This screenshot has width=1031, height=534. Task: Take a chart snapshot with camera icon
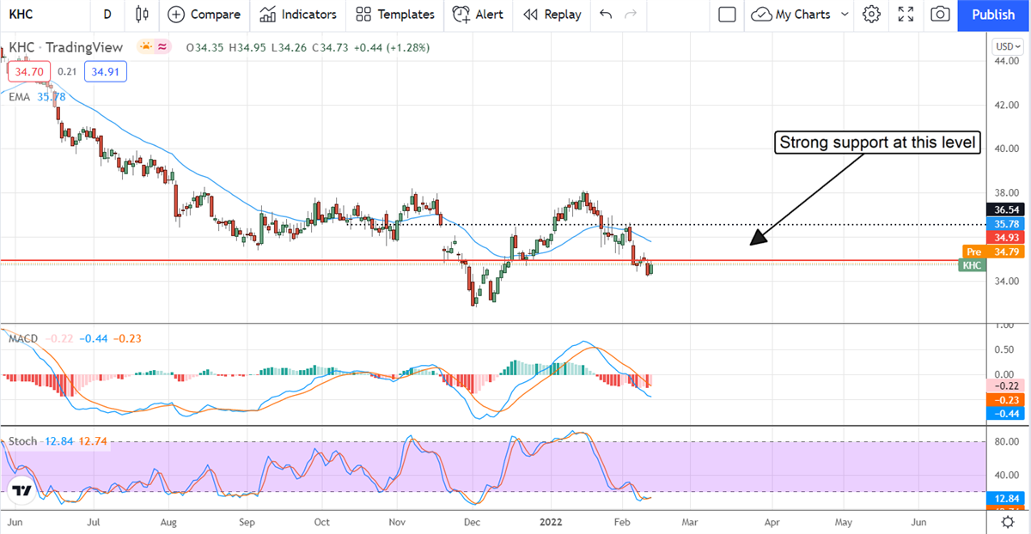point(941,15)
